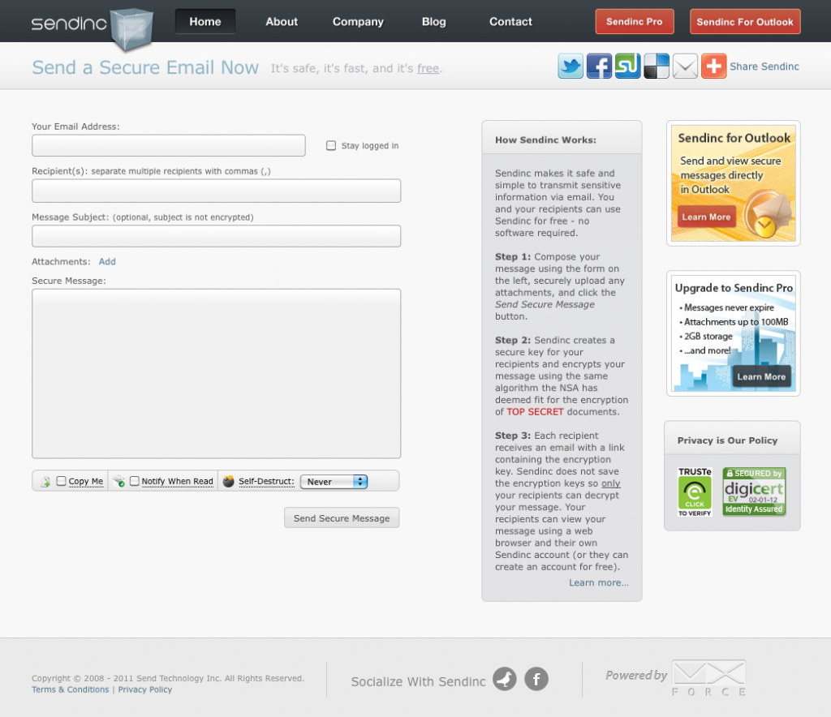
Task: Click the Share Sendinc link
Action: coord(764,67)
